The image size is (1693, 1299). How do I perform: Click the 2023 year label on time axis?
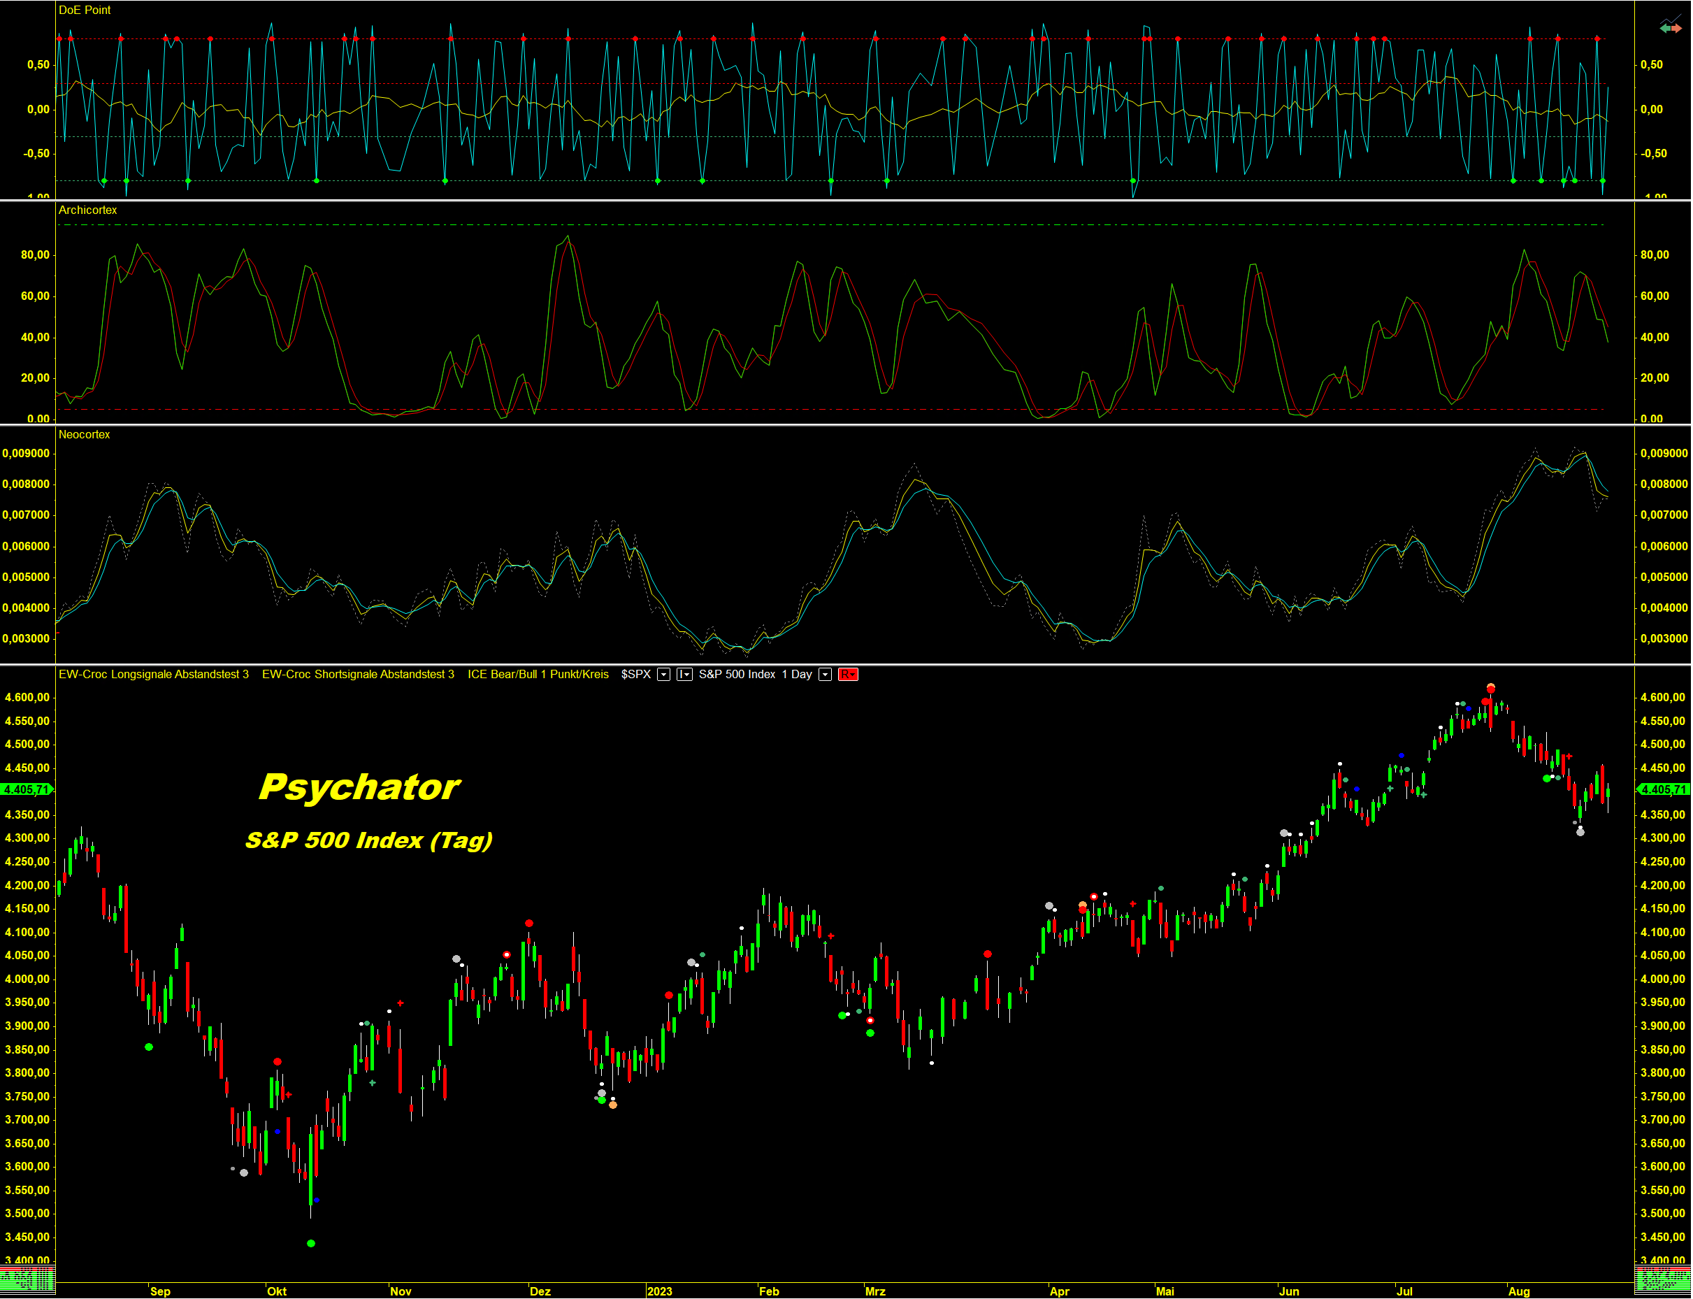point(659,1292)
